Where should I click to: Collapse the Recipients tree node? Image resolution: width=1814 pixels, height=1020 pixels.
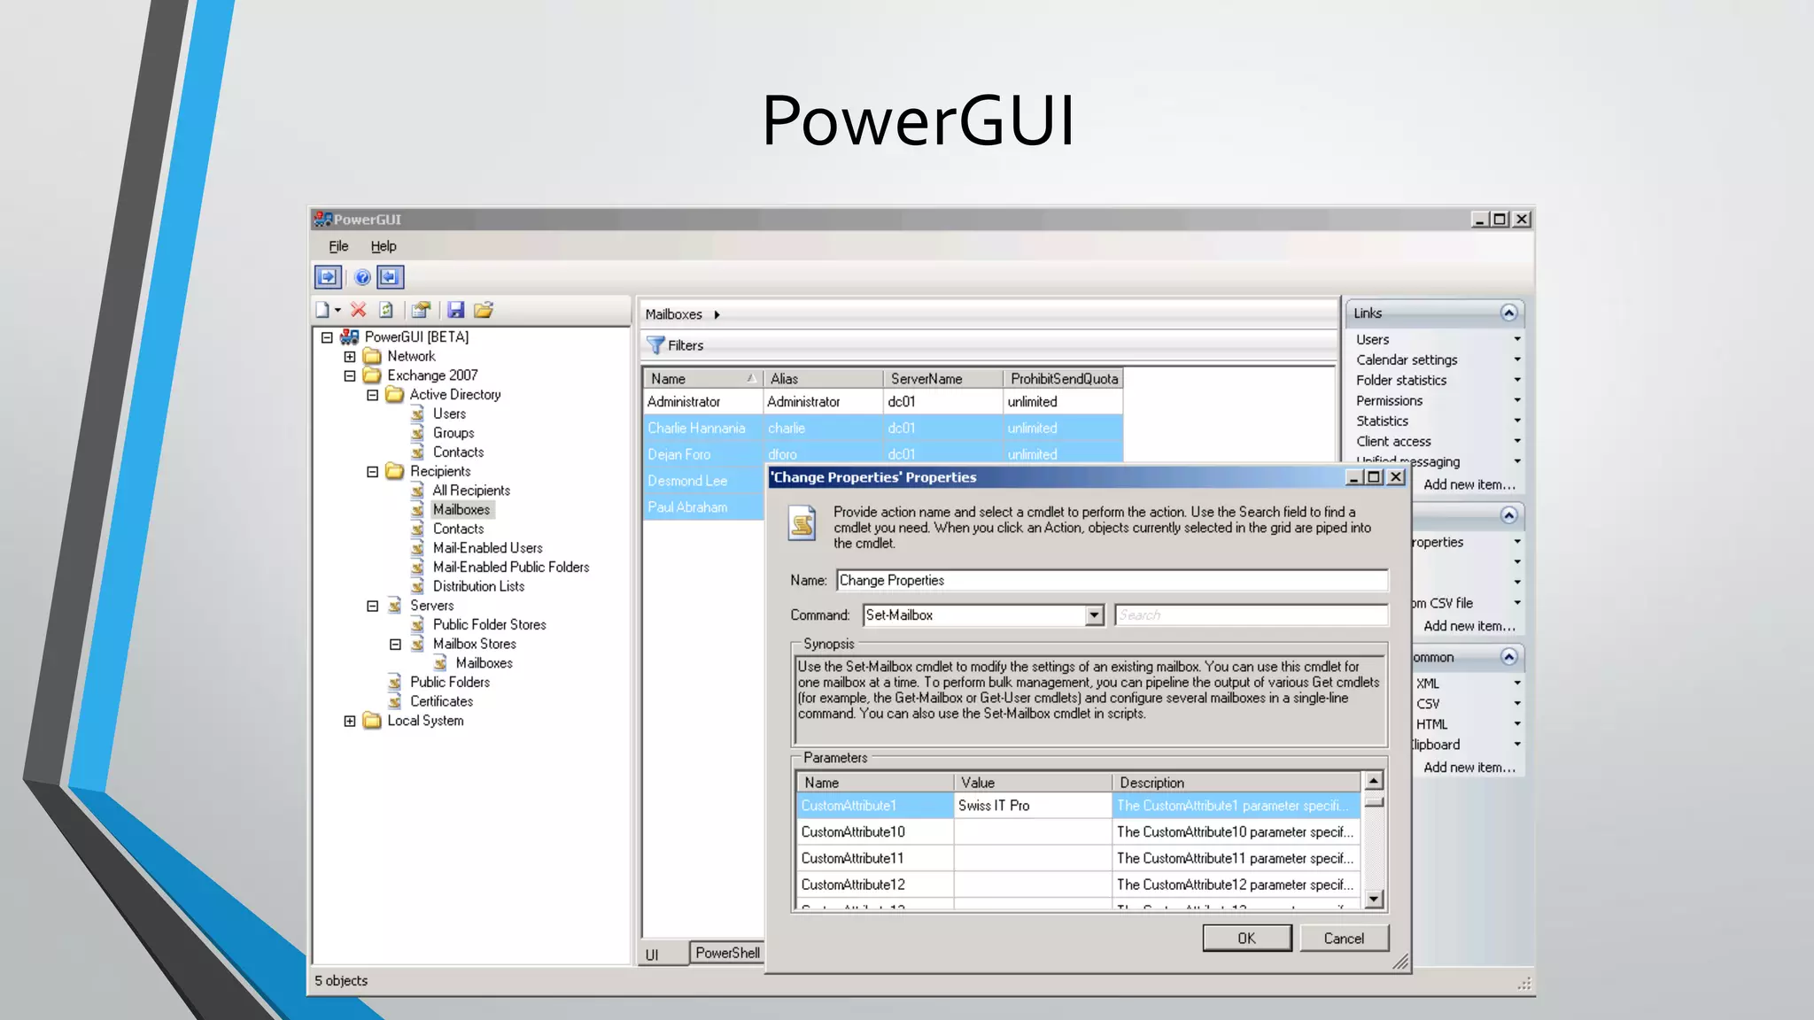pos(373,472)
